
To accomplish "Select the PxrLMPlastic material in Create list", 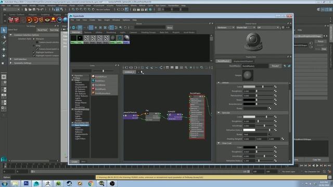I will 105,89.
